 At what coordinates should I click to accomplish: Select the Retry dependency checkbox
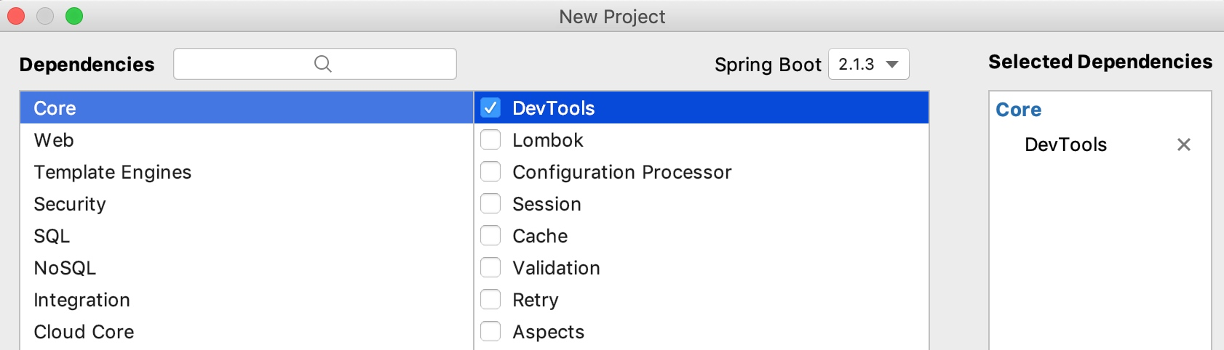click(490, 300)
